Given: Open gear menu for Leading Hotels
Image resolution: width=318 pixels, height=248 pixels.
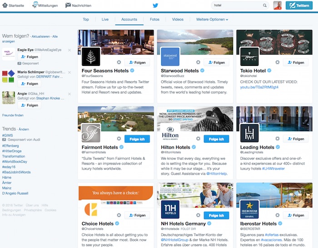Looking at the screenshot, I should (278, 139).
